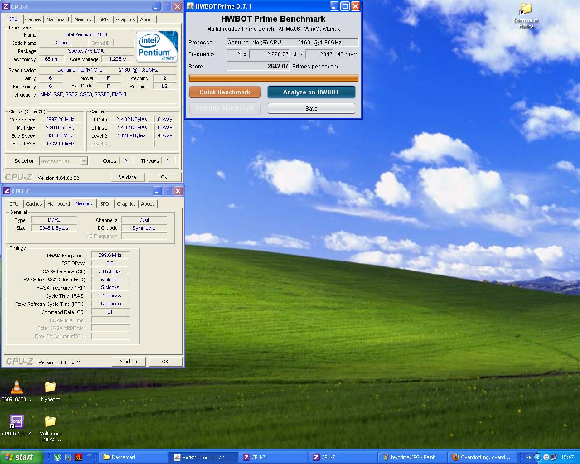The width and height of the screenshot is (580, 464).
Task: Click the Core Speed 2997.26 MHz value
Action: 60,120
